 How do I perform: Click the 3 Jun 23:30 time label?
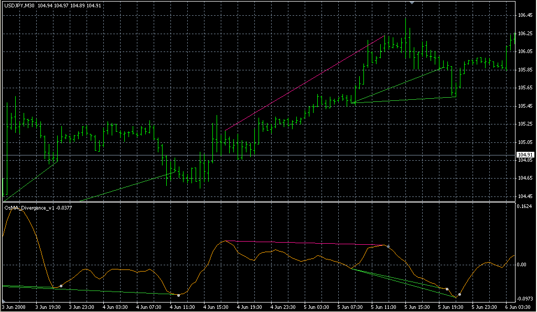[x=81, y=307]
